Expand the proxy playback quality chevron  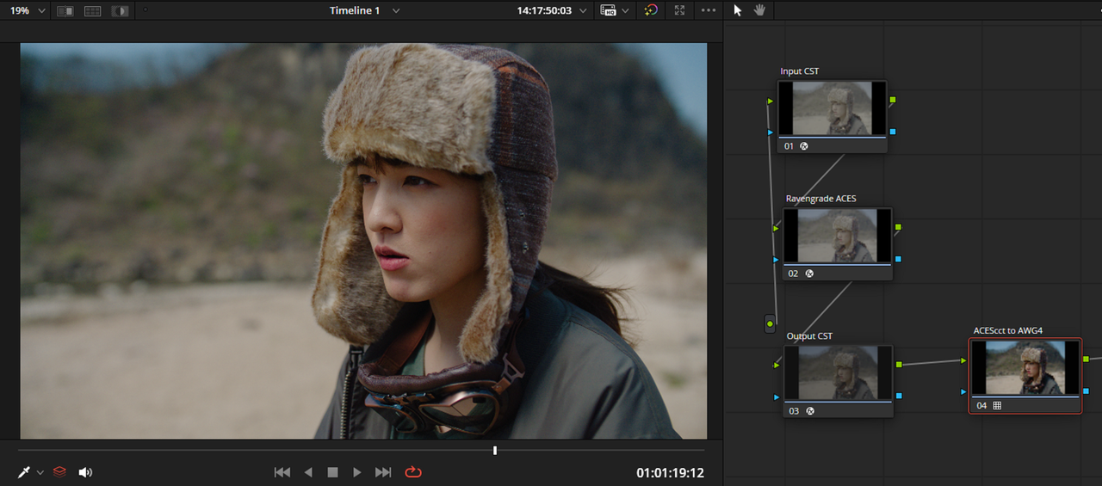point(626,10)
